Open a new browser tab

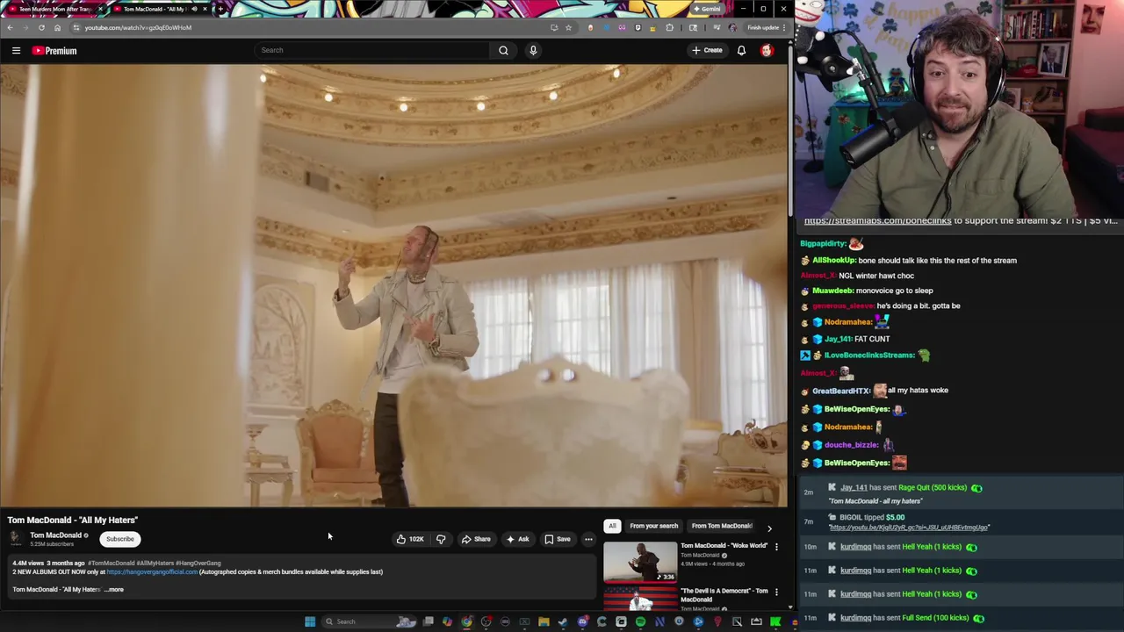pyautogui.click(x=220, y=9)
